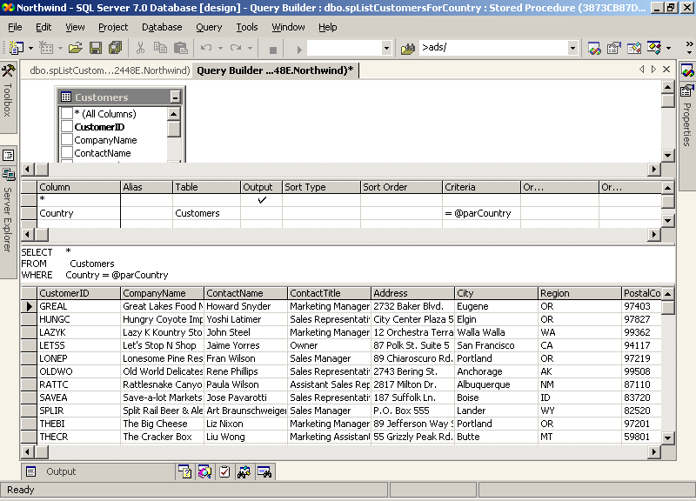The image size is (696, 501).
Task: Minimize the Customers table window
Action: click(x=176, y=97)
